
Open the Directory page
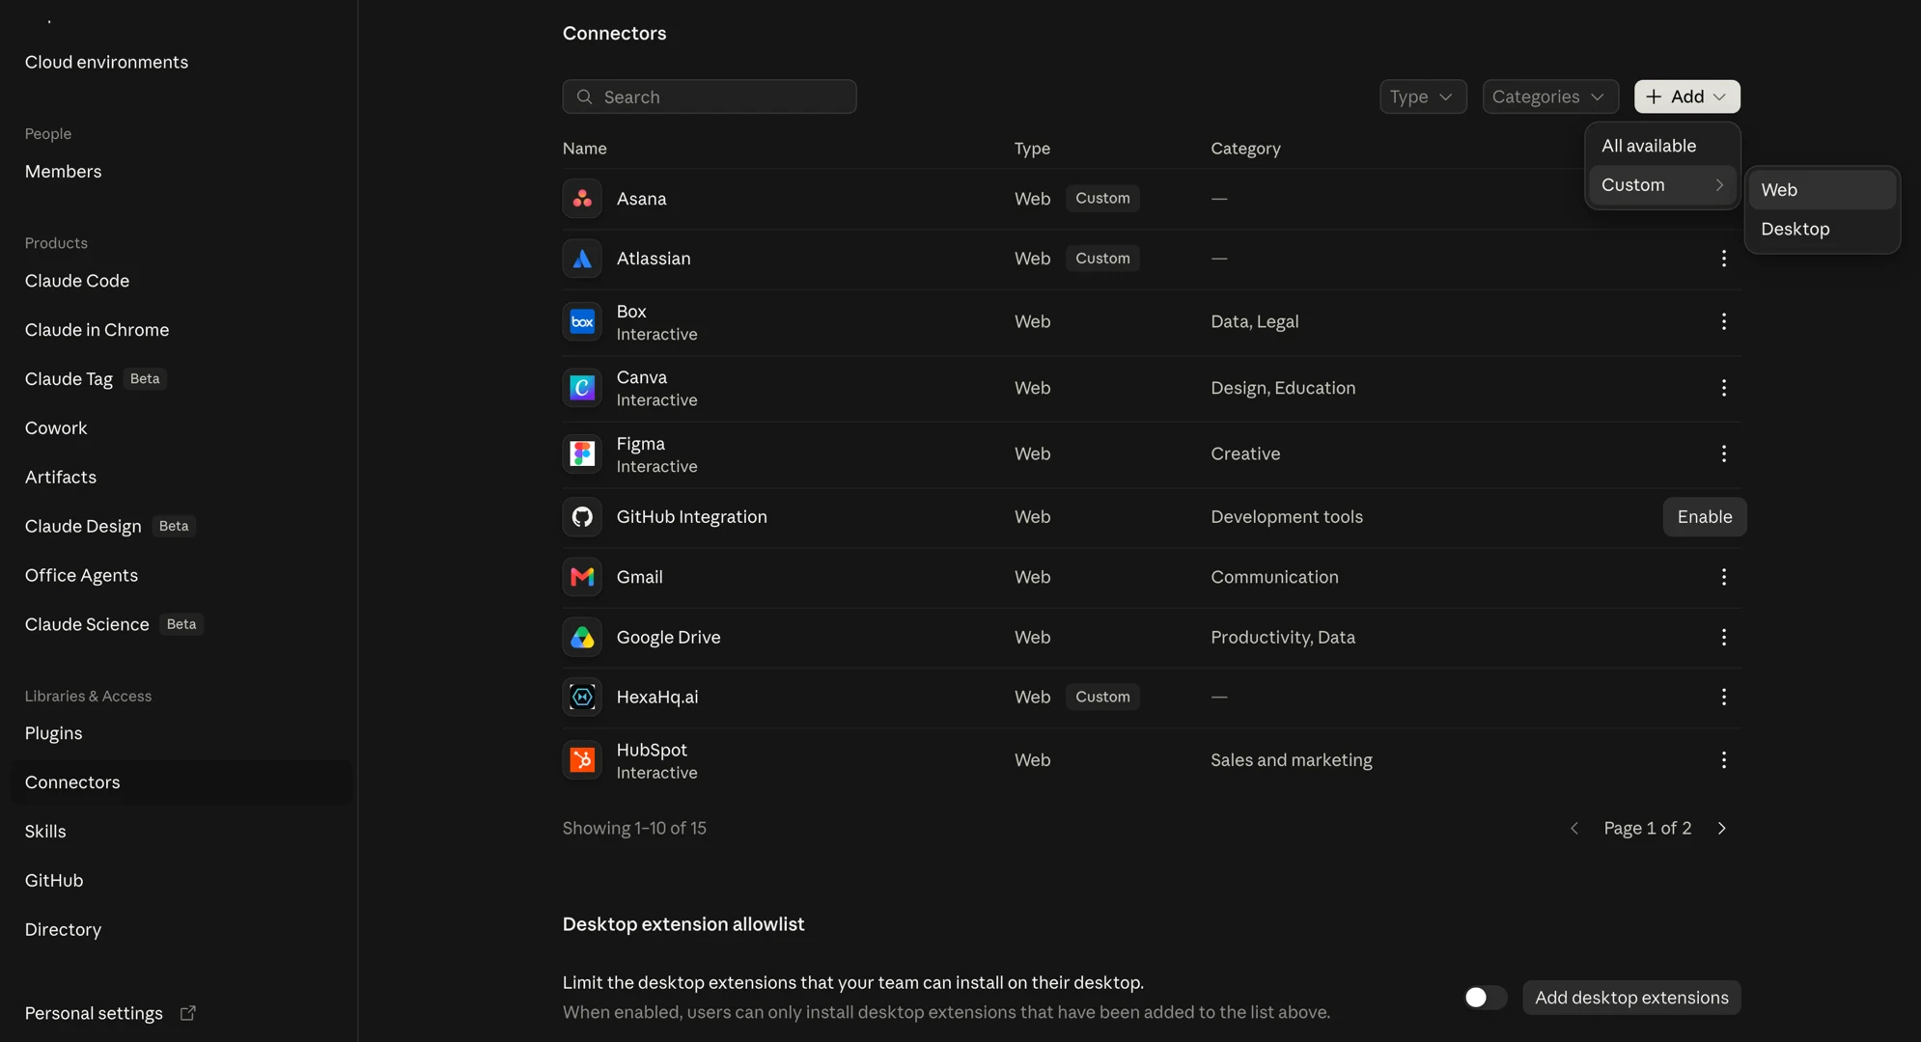[x=63, y=930]
